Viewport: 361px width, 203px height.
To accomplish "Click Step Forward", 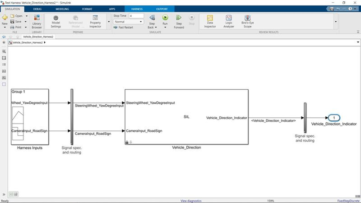I will tap(179, 22).
